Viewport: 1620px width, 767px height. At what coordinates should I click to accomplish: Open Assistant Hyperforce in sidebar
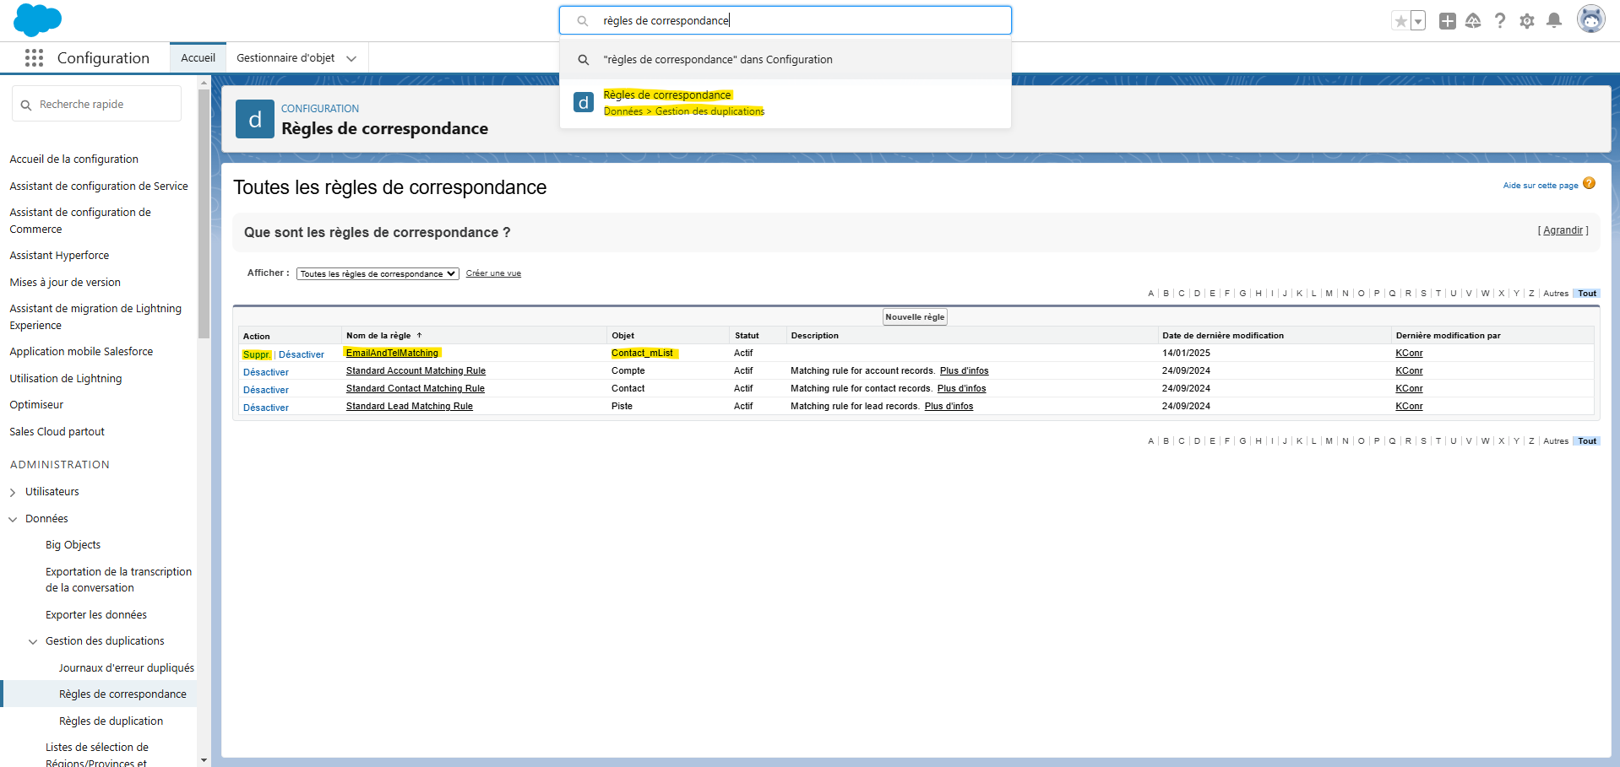pyautogui.click(x=59, y=255)
